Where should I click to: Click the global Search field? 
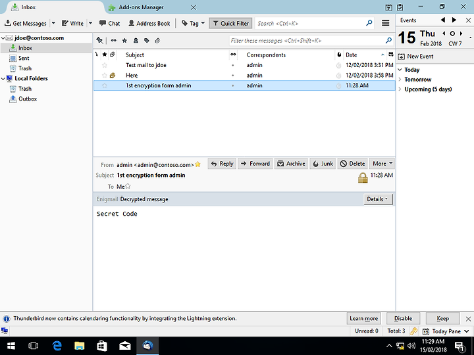(315, 23)
